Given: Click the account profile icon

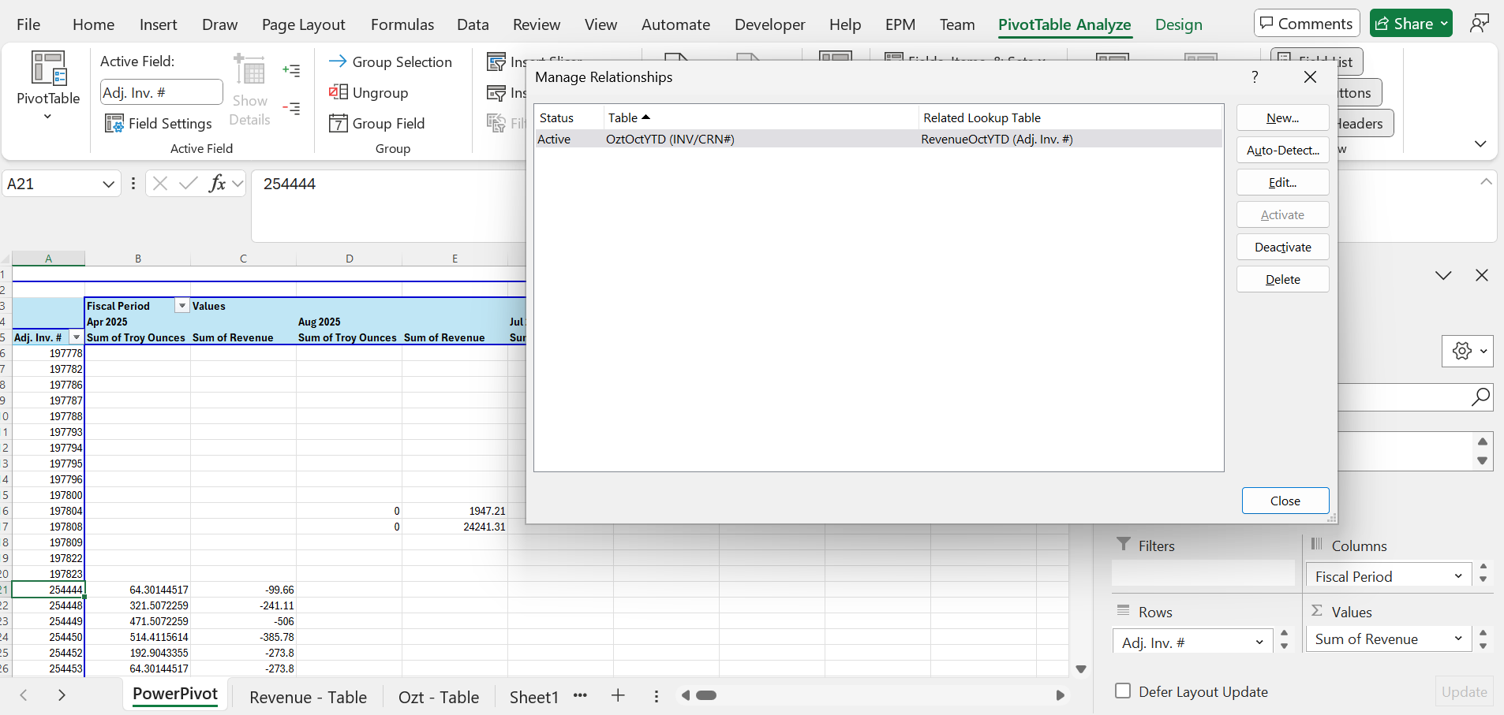Looking at the screenshot, I should point(1480,24).
